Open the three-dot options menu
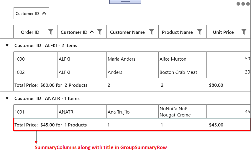Screen dimensions: 251x160 (x=243, y=4)
